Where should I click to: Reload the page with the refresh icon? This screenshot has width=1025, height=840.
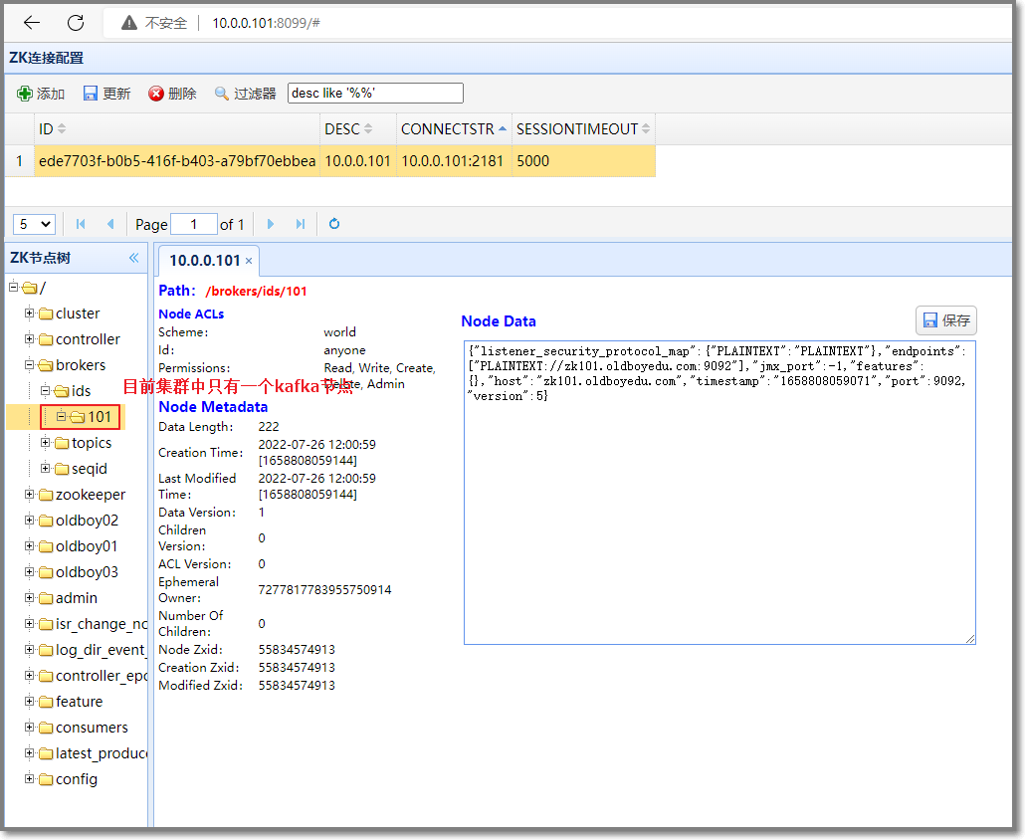point(76,23)
